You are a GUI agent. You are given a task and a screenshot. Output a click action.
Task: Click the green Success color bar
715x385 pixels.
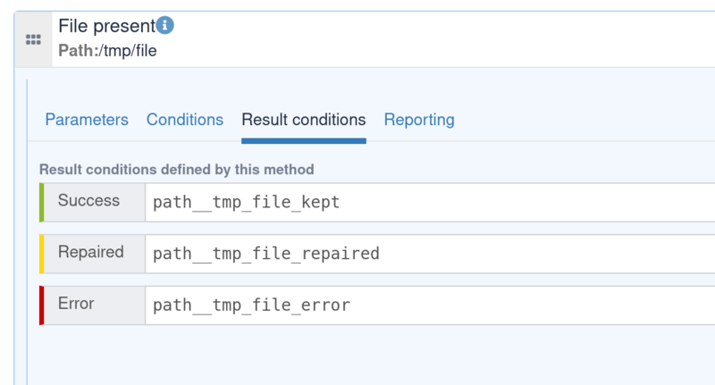(x=41, y=202)
